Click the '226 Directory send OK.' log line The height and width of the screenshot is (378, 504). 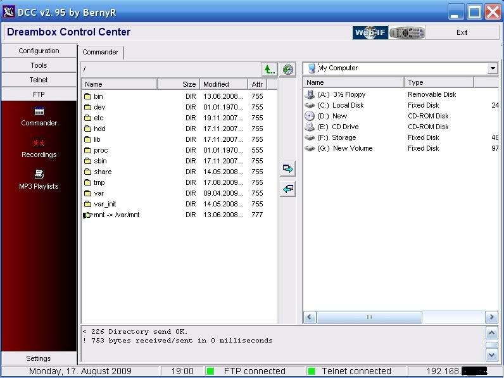[x=135, y=331]
